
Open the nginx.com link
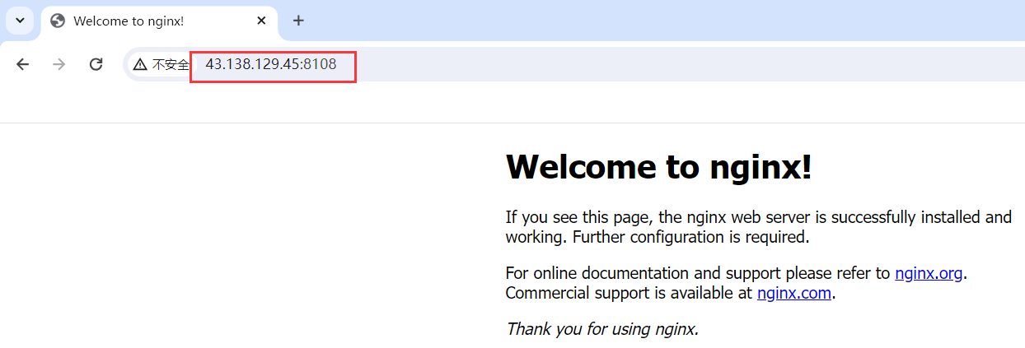click(x=793, y=293)
